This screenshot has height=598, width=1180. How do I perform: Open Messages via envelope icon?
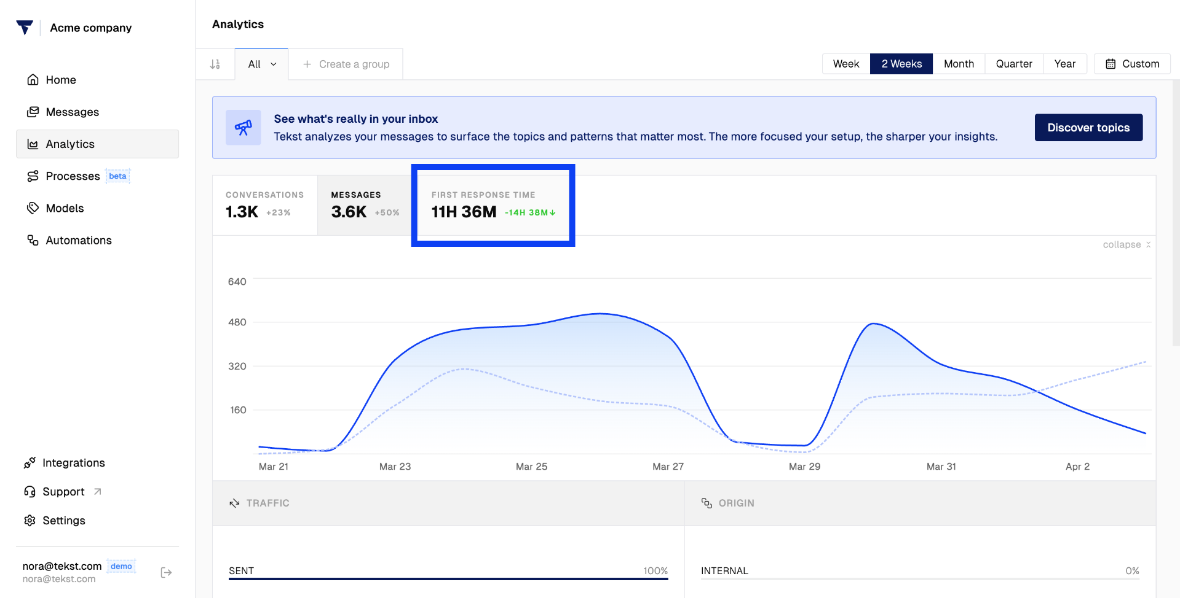[33, 112]
